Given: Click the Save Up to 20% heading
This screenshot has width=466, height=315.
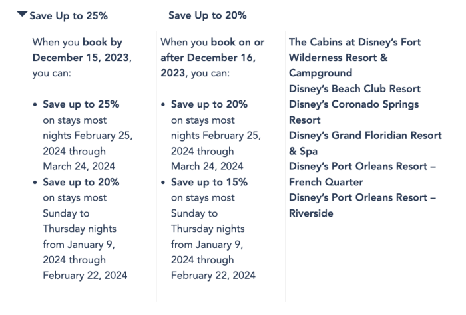Looking at the screenshot, I should (207, 15).
